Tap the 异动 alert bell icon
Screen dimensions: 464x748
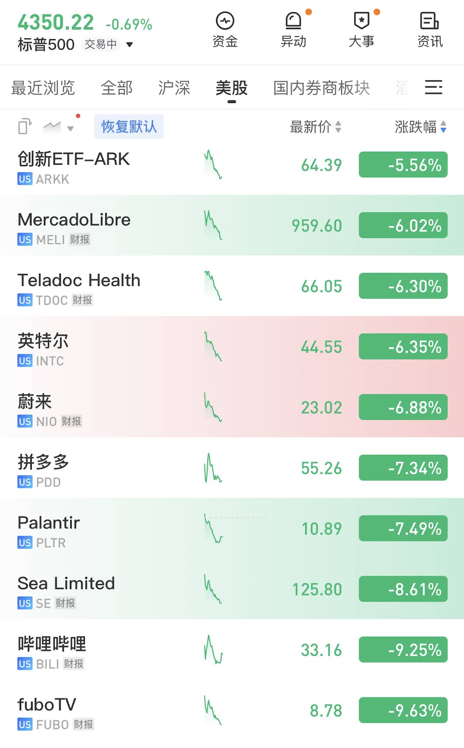pyautogui.click(x=293, y=30)
